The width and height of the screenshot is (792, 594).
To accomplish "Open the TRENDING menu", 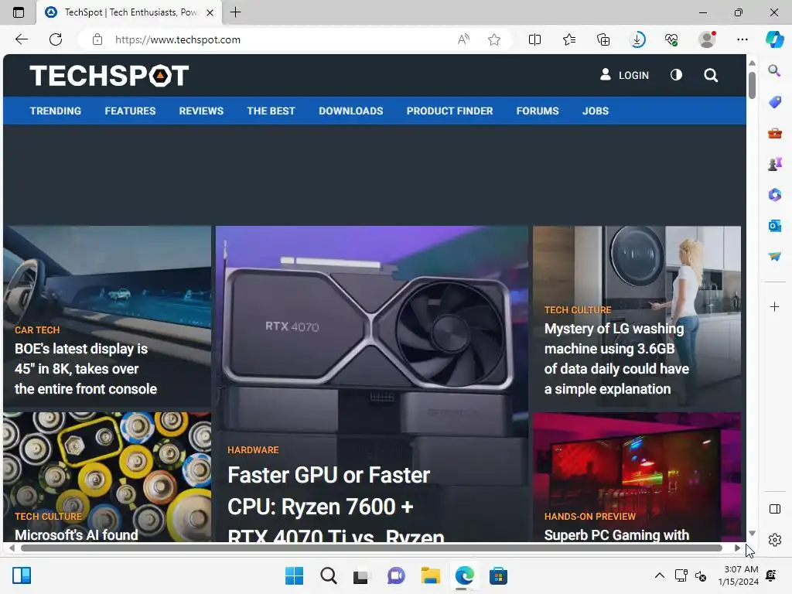I will pyautogui.click(x=55, y=111).
